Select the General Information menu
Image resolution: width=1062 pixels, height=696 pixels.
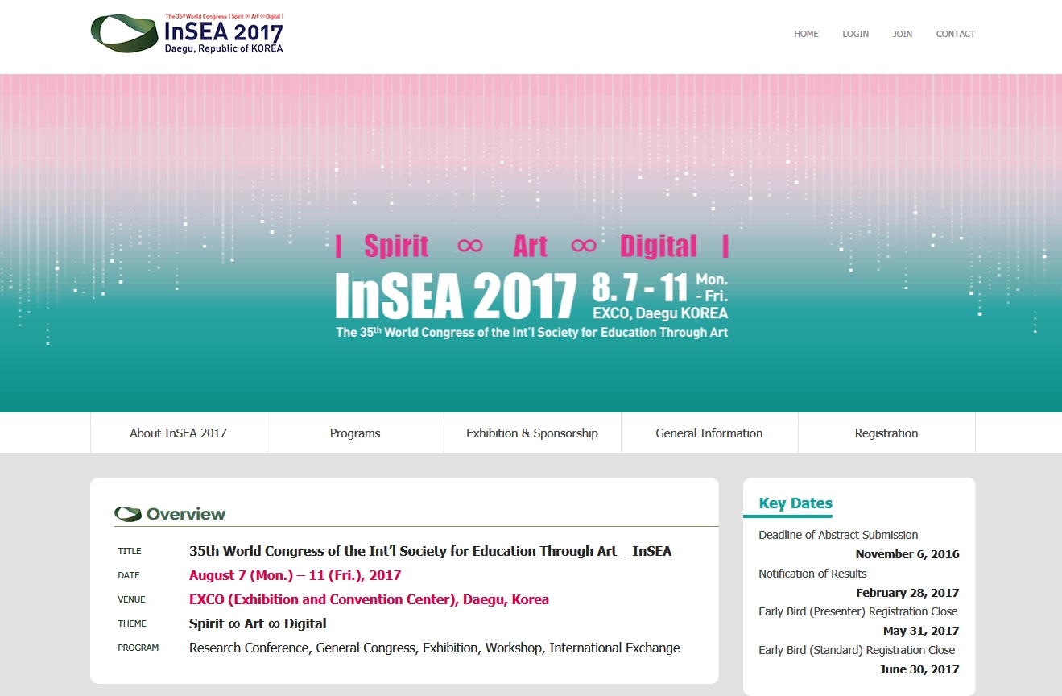709,433
